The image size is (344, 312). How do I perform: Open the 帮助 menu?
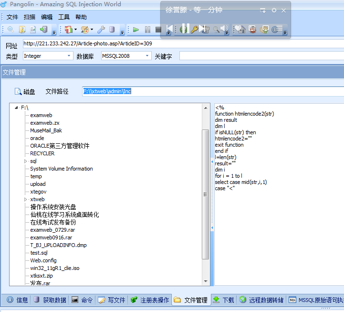(81, 17)
